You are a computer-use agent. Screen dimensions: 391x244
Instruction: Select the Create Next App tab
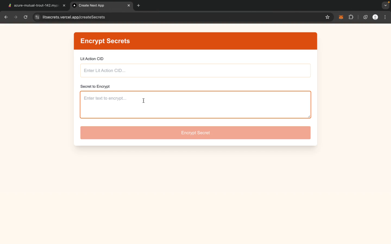point(102,5)
